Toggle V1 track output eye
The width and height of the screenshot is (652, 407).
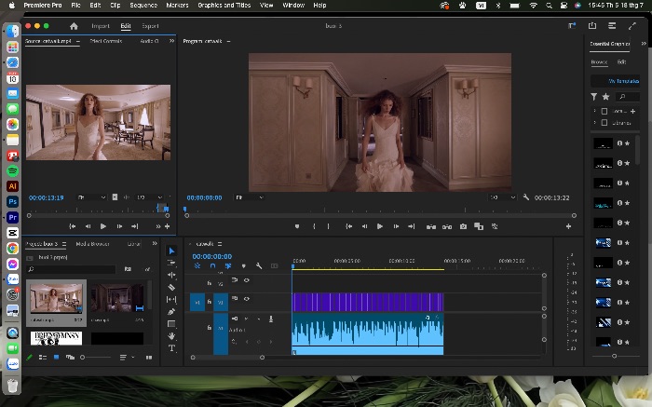point(247,298)
